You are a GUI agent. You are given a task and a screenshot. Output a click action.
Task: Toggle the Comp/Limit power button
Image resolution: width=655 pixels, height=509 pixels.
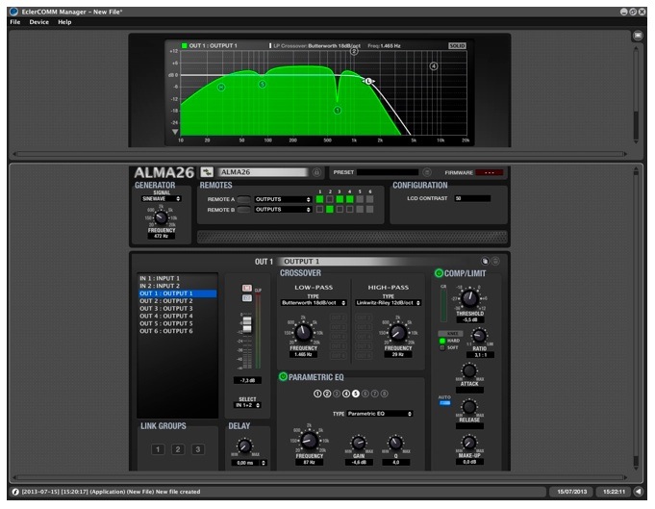point(440,273)
